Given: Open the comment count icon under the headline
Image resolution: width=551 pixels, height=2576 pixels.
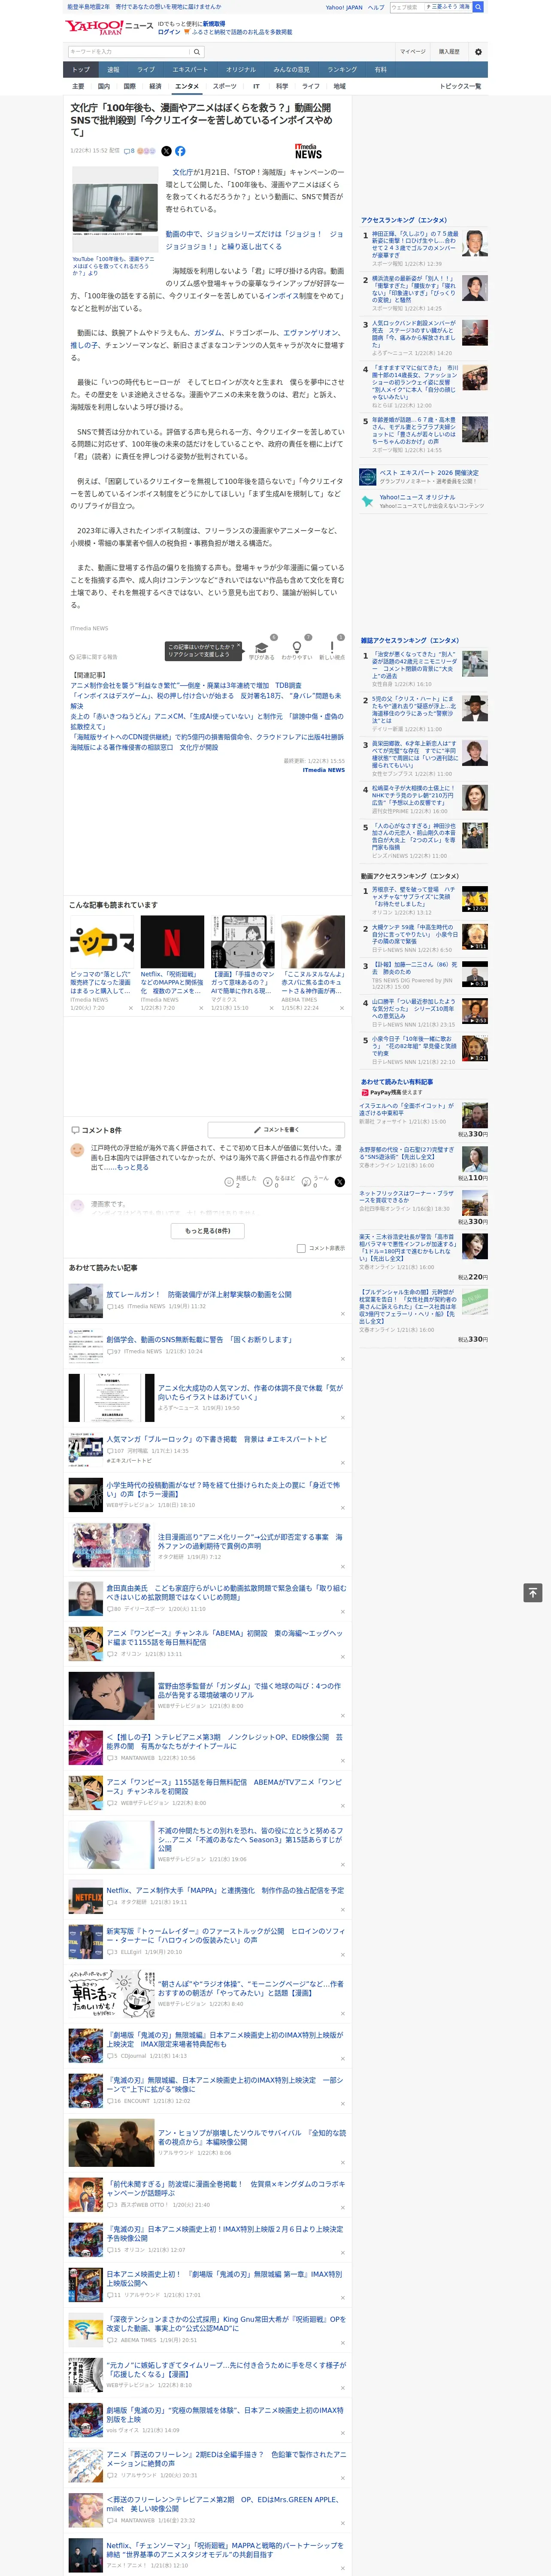Looking at the screenshot, I should (129, 151).
